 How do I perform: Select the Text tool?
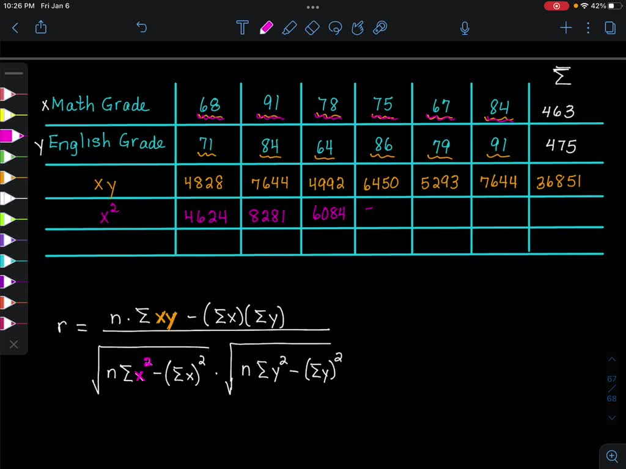[242, 27]
